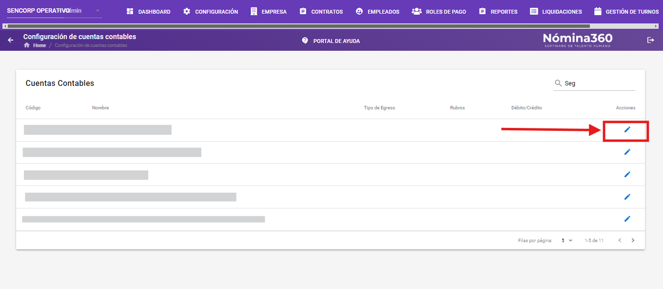The height and width of the screenshot is (289, 663).
Task: Click the horizontal scrollbar under the menu
Action: 299,26
